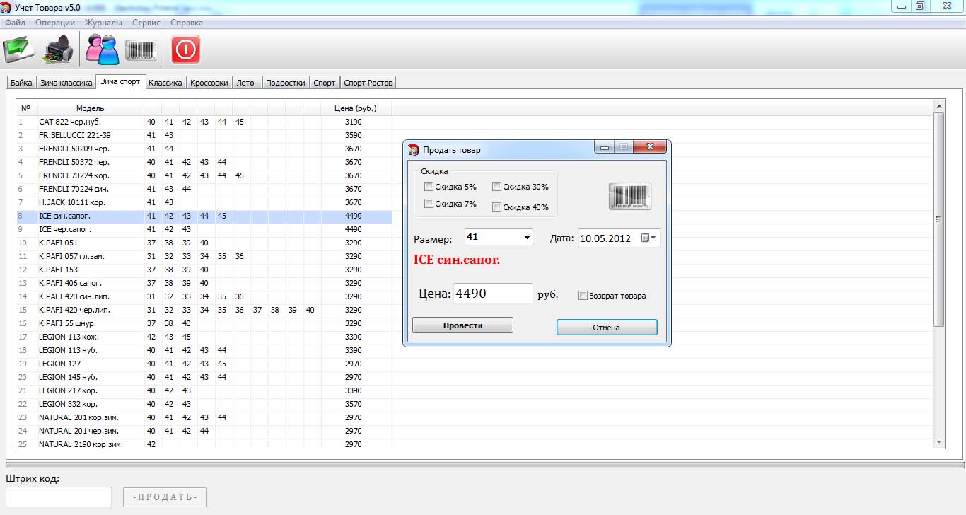The width and height of the screenshot is (966, 515).
Task: Switch to the Байка tab
Action: coord(21,83)
